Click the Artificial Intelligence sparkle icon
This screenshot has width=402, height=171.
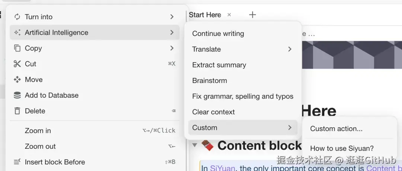[x=17, y=33]
